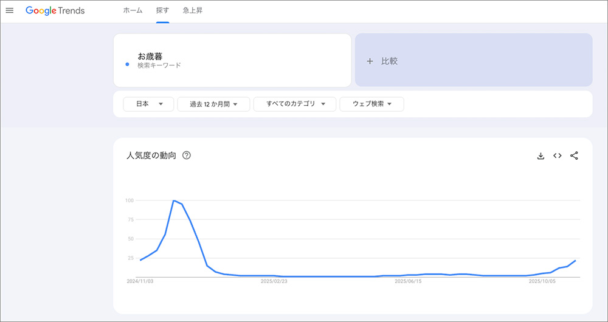Click the 25 value on the y-axis
The width and height of the screenshot is (608, 322).
[x=131, y=258]
